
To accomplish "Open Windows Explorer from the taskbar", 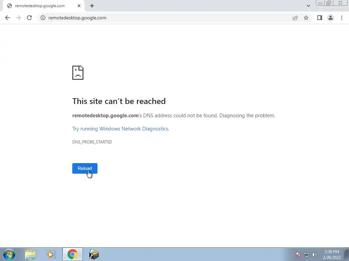I will (30, 254).
